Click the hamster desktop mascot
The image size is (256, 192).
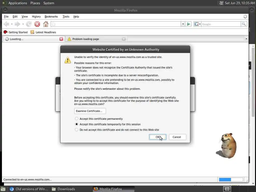tap(227, 146)
